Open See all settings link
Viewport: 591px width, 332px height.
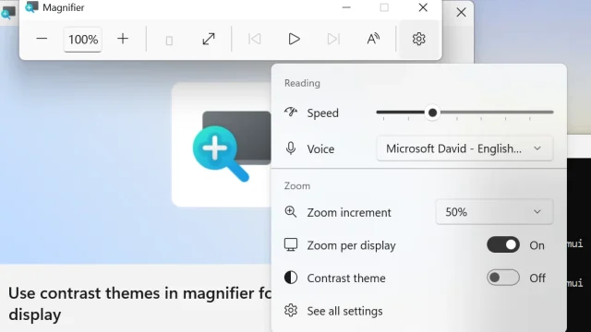click(x=344, y=311)
